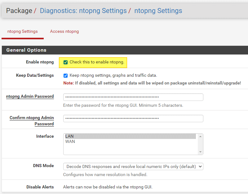Image resolution: width=248 pixels, height=194 pixels.
Task: Select the ntopng Settings tab
Action: [22, 32]
